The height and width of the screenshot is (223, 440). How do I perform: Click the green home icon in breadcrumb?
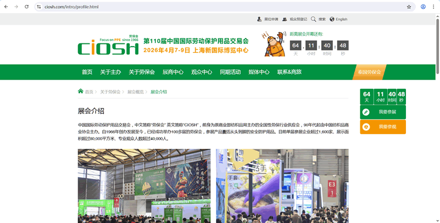click(81, 91)
